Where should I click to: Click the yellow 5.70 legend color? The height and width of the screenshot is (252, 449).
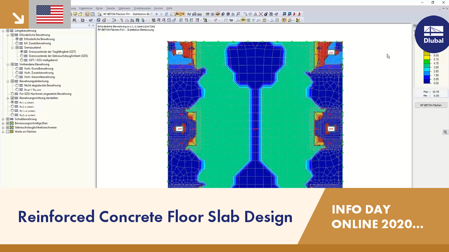tap(427, 57)
